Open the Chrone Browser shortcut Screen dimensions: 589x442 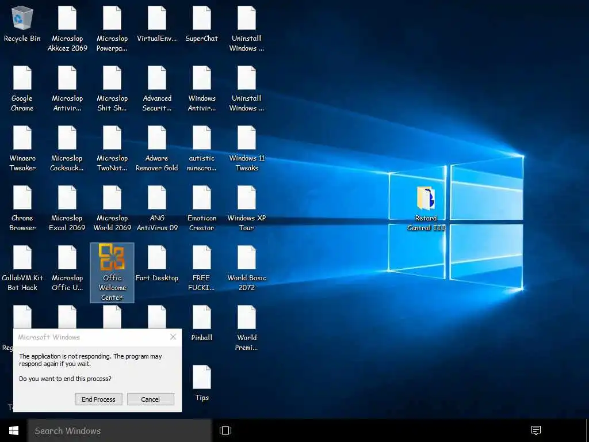pyautogui.click(x=22, y=208)
